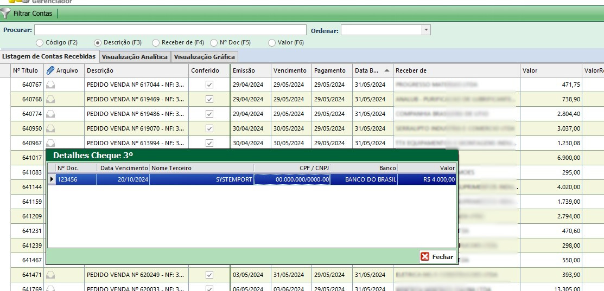Click the sort arrow on Data B... column

click(386, 70)
